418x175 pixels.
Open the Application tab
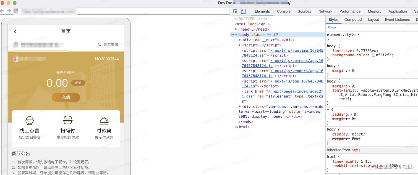pos(398,11)
